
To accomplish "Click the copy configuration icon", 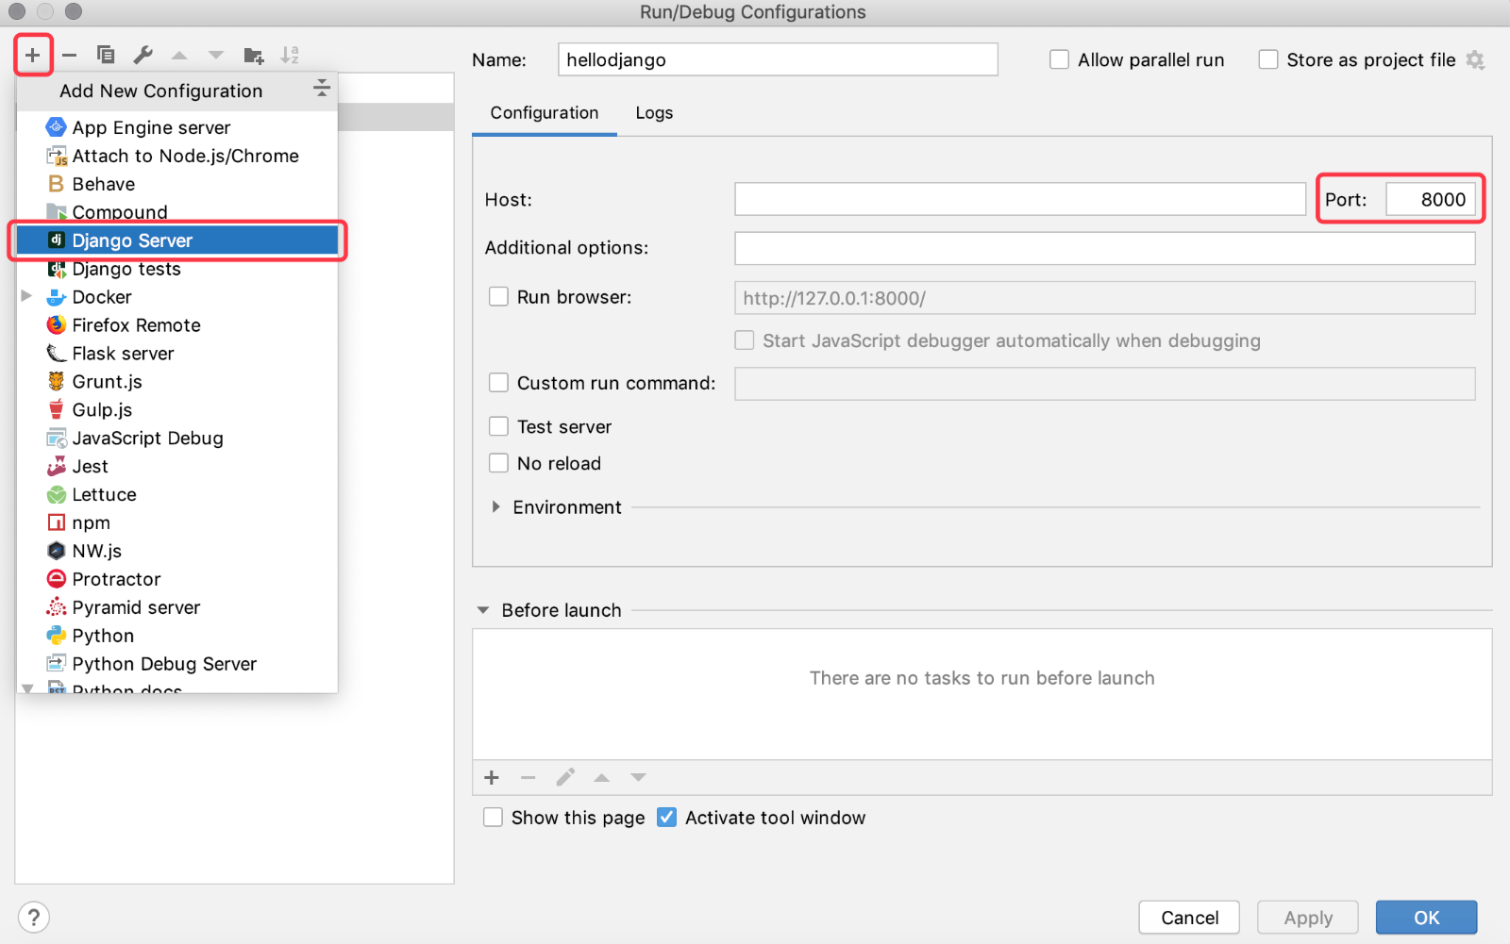I will 106,56.
